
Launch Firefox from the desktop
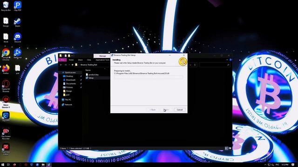6,69
